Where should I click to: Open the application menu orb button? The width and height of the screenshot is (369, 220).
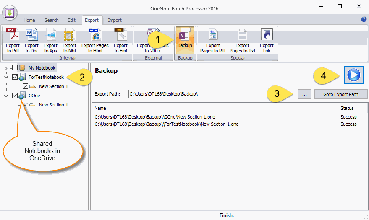click(x=10, y=13)
